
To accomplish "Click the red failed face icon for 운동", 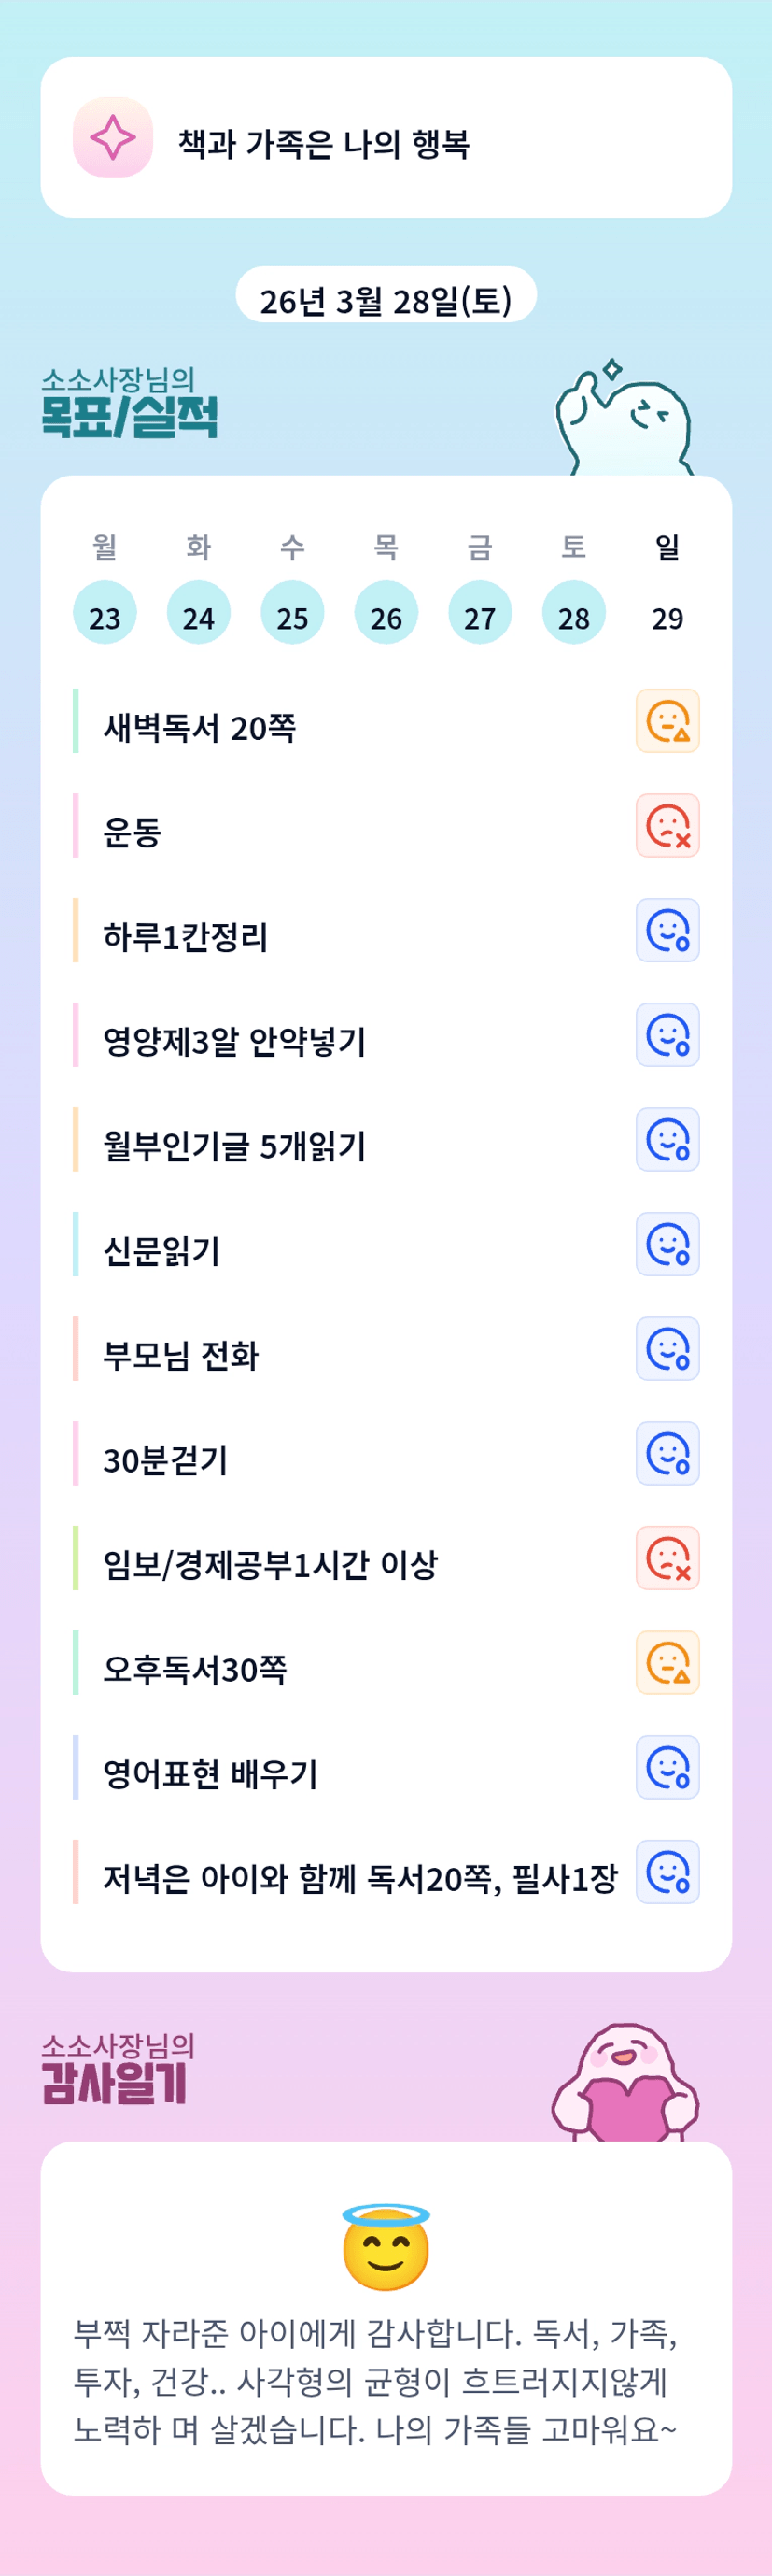I will pyautogui.click(x=667, y=826).
